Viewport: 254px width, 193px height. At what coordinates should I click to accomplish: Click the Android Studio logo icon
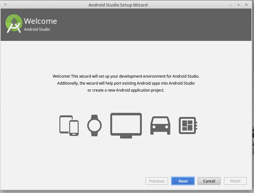coord(14,24)
